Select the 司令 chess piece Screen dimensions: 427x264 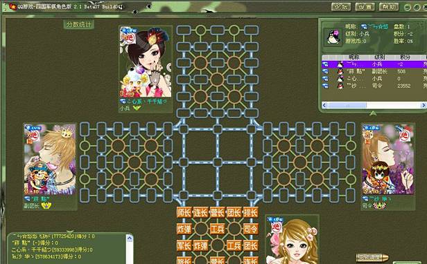pyautogui.click(x=250, y=229)
